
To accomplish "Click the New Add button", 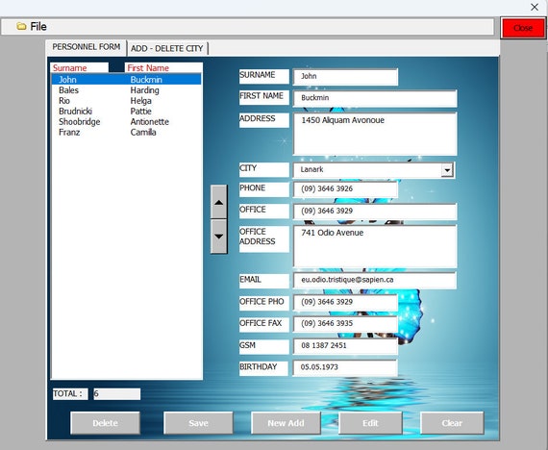I will [x=286, y=423].
